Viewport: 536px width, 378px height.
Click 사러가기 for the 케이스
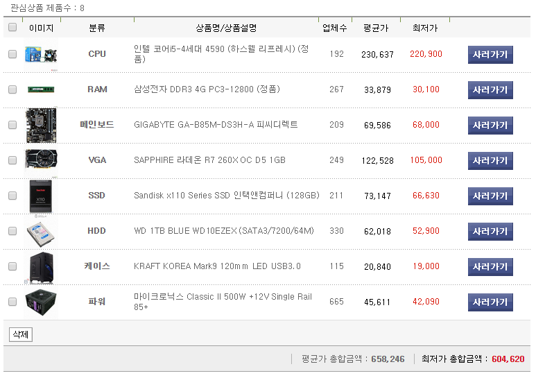[490, 267]
